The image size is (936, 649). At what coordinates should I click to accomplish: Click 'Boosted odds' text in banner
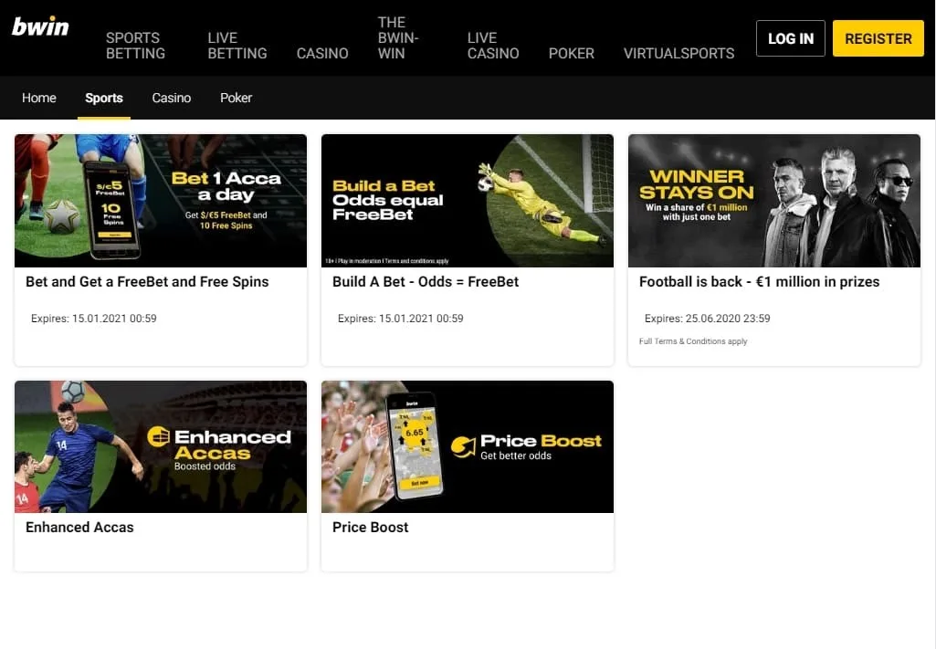[x=205, y=466]
